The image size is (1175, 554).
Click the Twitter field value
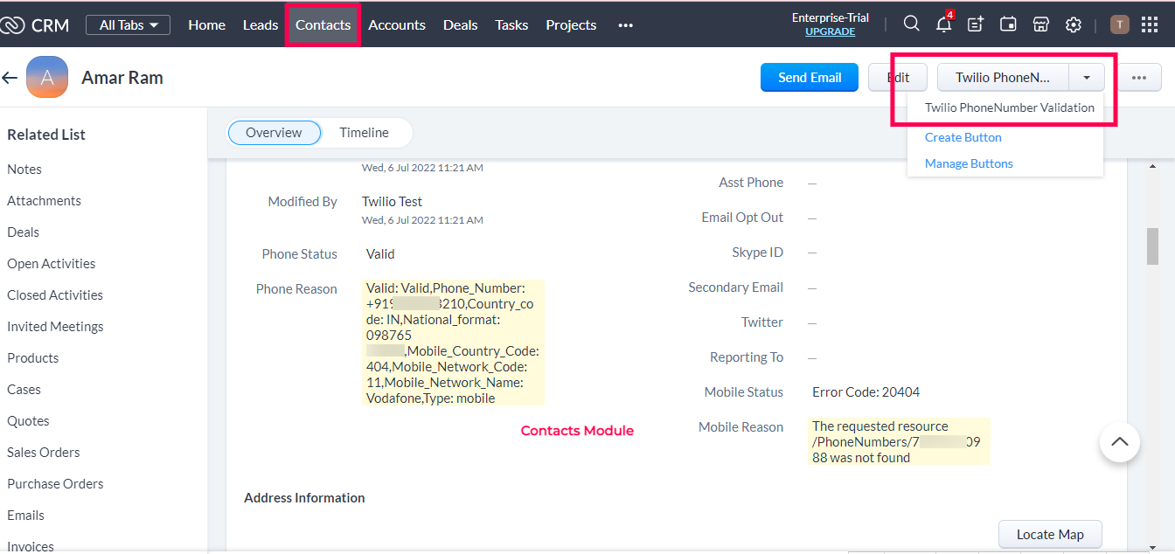(x=812, y=322)
